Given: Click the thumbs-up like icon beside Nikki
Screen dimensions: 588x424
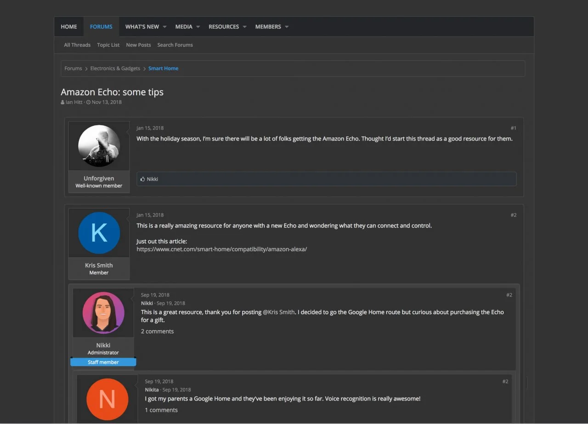Looking at the screenshot, I should tap(143, 179).
